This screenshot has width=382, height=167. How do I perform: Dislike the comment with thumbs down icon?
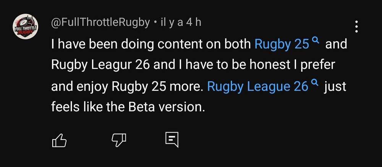point(118,140)
